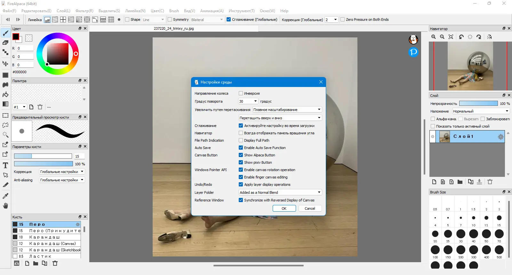Click the pixiv button on the canvas
This screenshot has height=275, width=512.
point(413,52)
